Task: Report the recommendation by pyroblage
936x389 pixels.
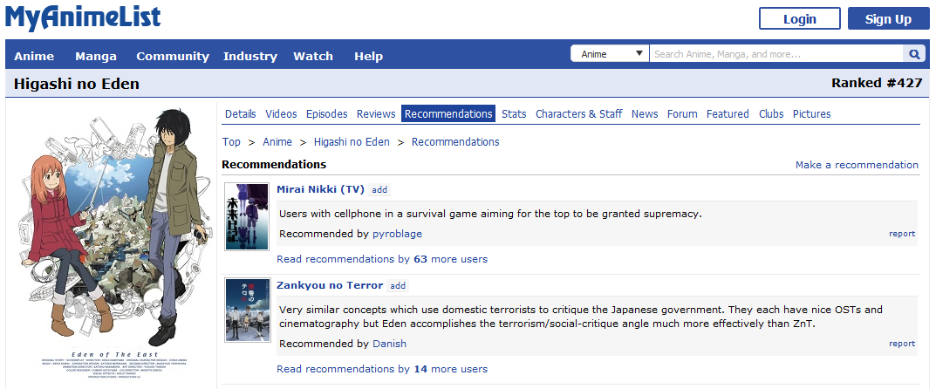Action: tap(902, 234)
